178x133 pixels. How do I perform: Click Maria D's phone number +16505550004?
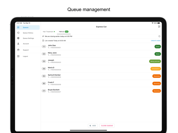coord(55,70)
